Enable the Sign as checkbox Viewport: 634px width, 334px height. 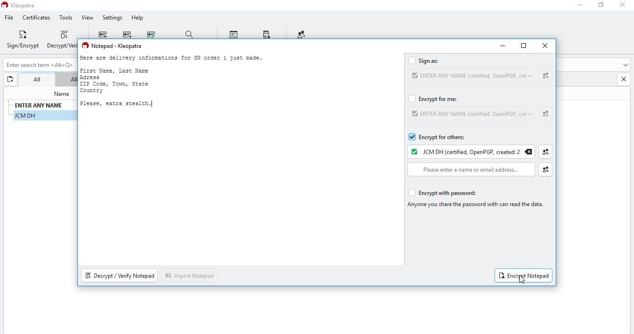pos(412,61)
